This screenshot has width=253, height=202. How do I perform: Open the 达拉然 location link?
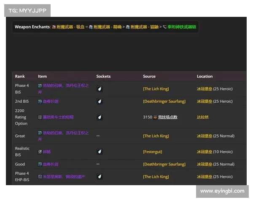click(x=202, y=117)
